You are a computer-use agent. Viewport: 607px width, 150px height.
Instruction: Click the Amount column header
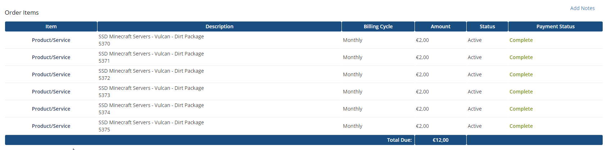[x=440, y=26]
